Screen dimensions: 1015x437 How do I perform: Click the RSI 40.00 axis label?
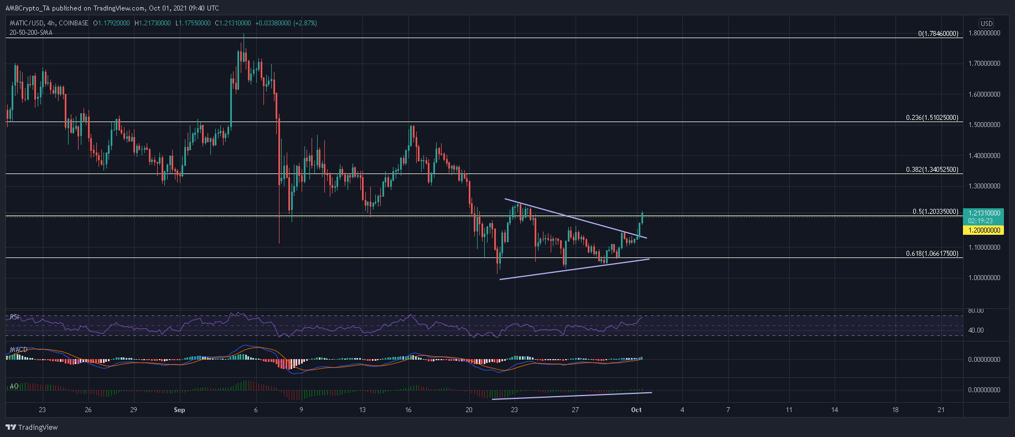click(x=976, y=330)
